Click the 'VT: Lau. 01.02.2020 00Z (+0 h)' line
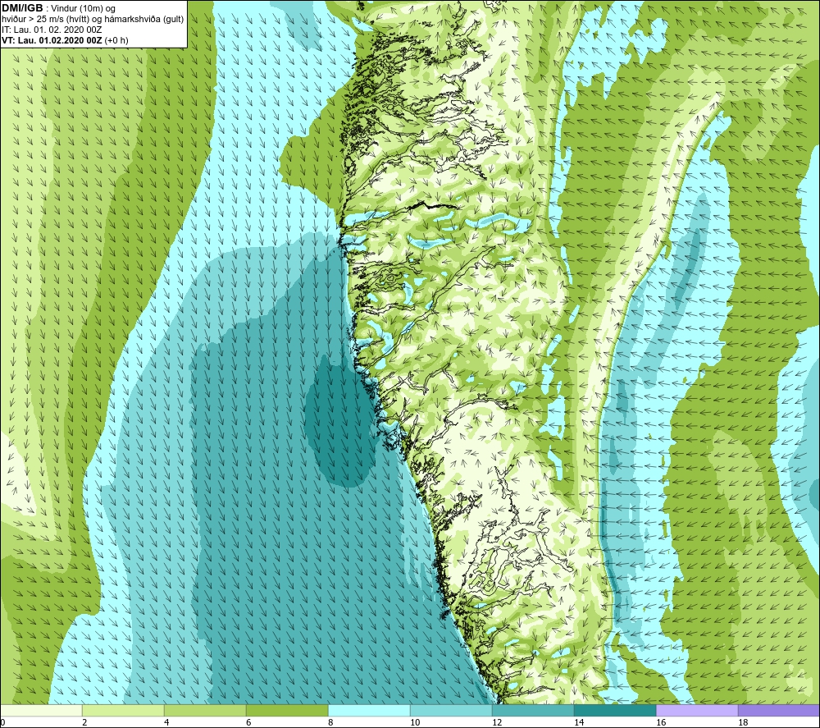This screenshot has height=728, width=820. click(65, 40)
